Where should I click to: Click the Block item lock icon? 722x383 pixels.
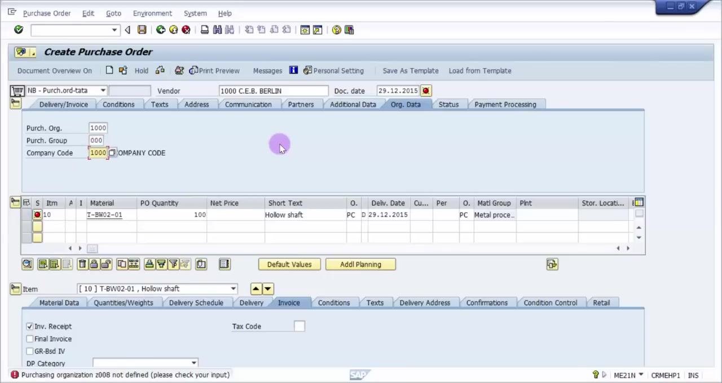(x=94, y=264)
